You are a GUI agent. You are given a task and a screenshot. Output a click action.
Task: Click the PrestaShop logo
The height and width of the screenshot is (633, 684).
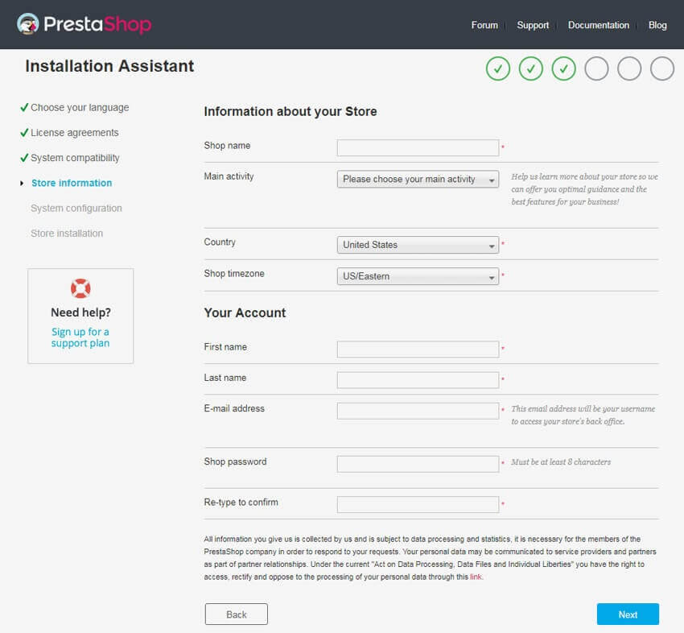tap(84, 24)
